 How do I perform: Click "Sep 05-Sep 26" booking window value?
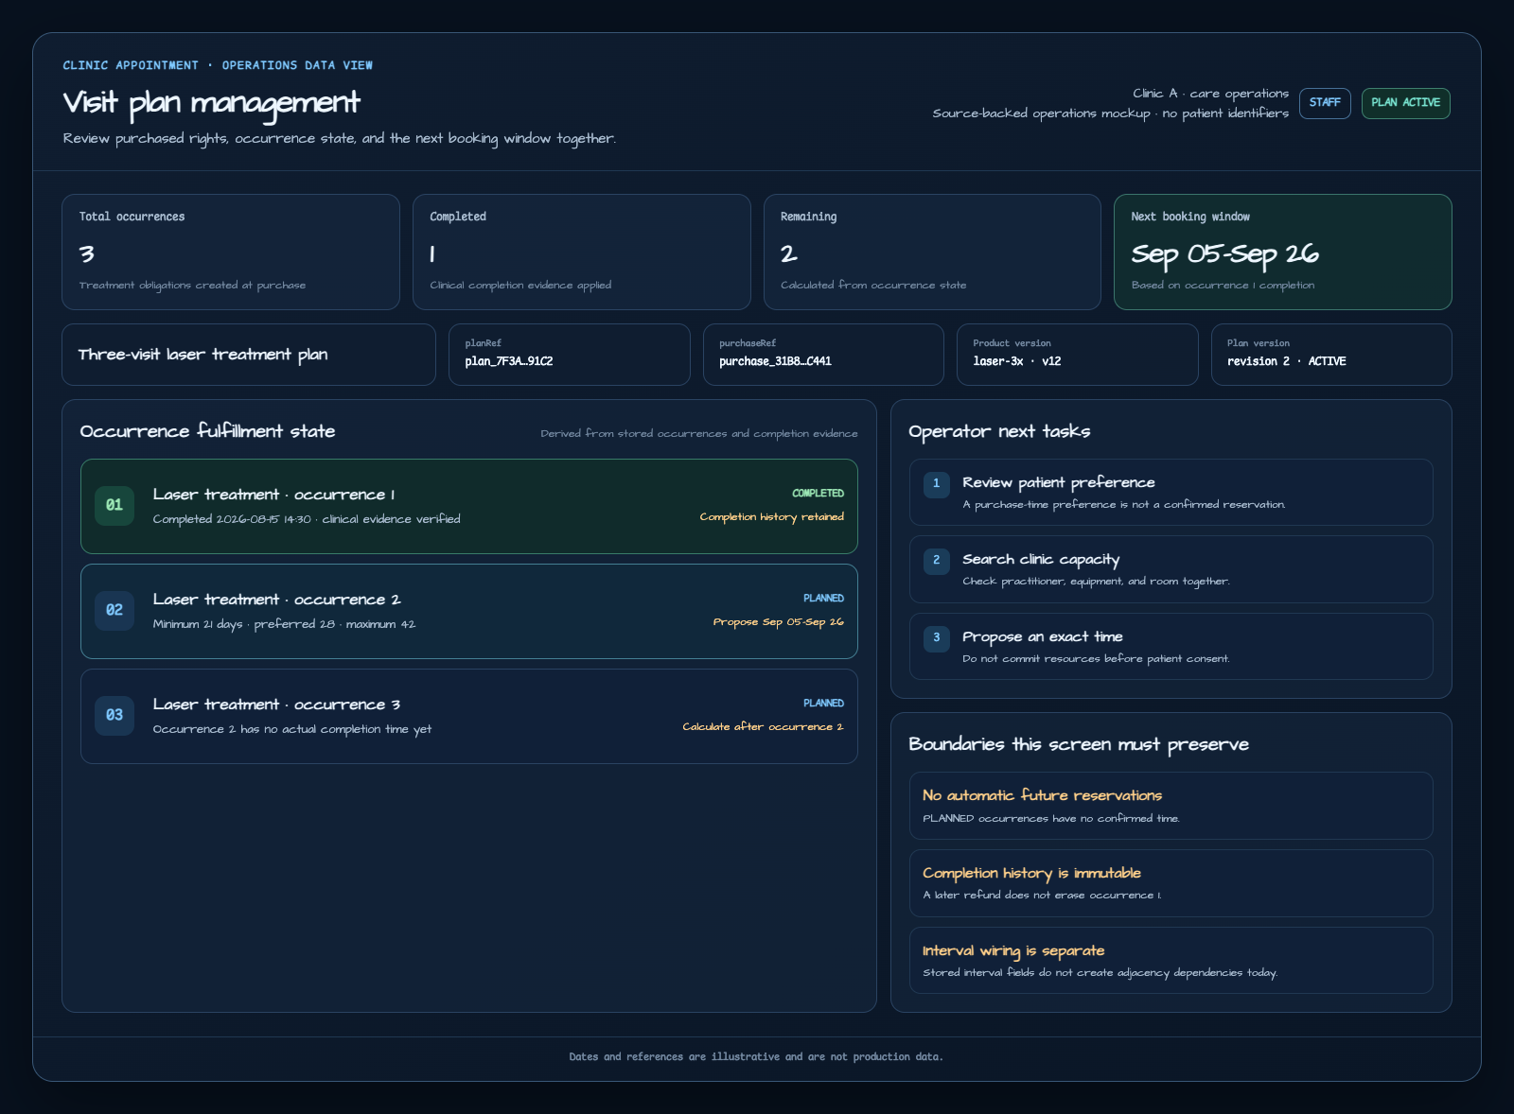(1224, 254)
